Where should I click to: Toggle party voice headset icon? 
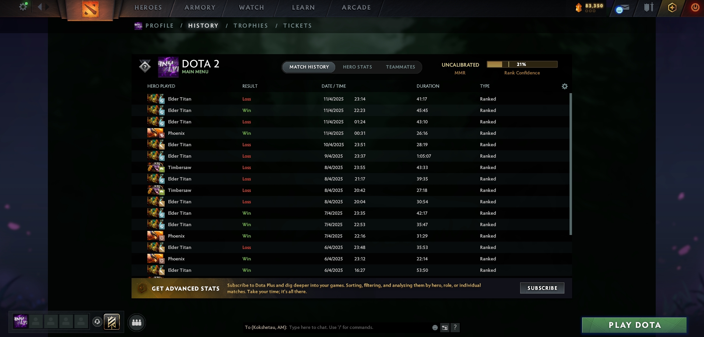click(x=97, y=322)
